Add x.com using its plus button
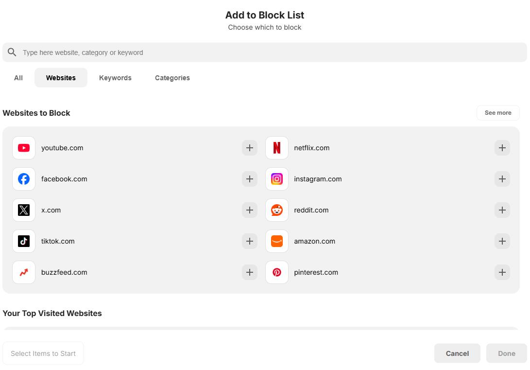The image size is (530, 370). tap(249, 210)
